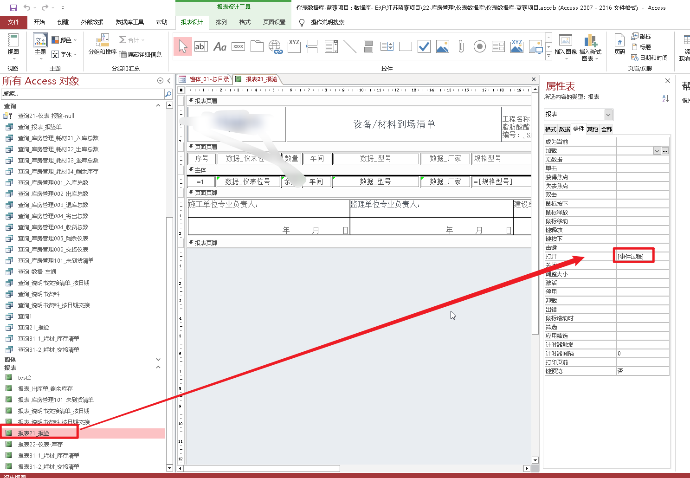690x478 pixels.
Task: Switch to the 创建 ribbon tab
Action: pyautogui.click(x=63, y=22)
